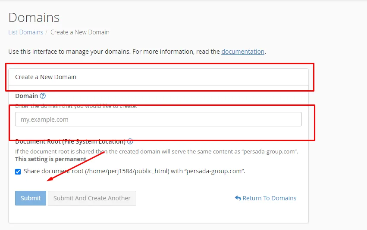Follow the Return To Domains link
Image resolution: width=367 pixels, height=230 pixels.
(x=269, y=198)
